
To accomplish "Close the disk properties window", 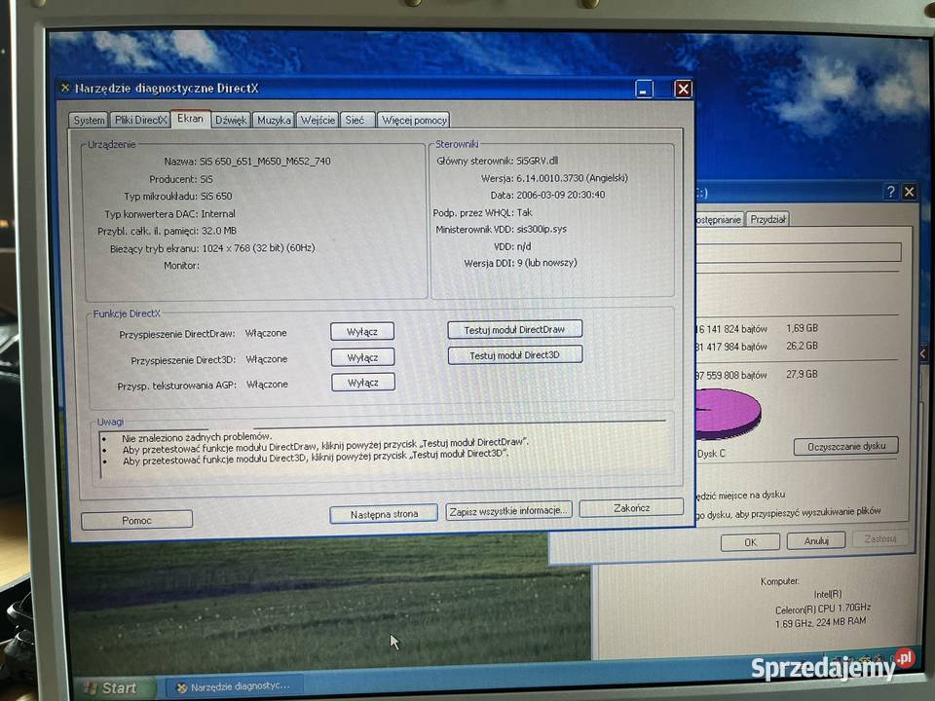I will pos(910,192).
